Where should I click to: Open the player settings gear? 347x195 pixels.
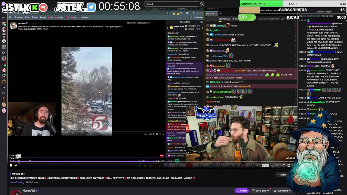[x=284, y=165]
